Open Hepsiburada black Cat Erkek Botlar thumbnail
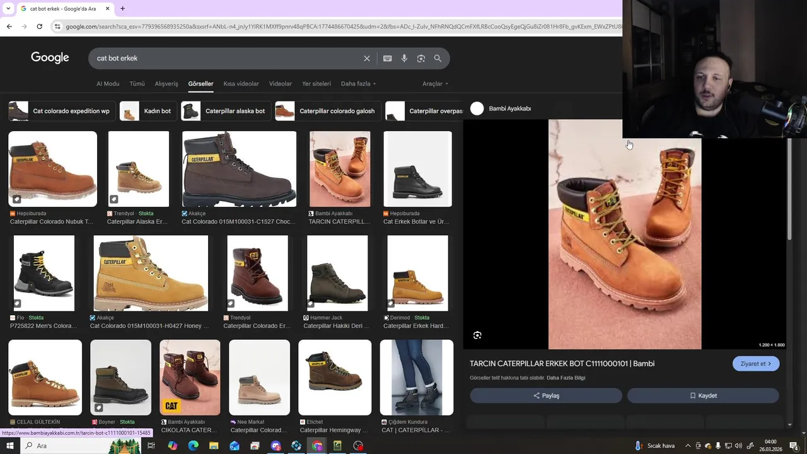This screenshot has height=454, width=807. pyautogui.click(x=417, y=169)
